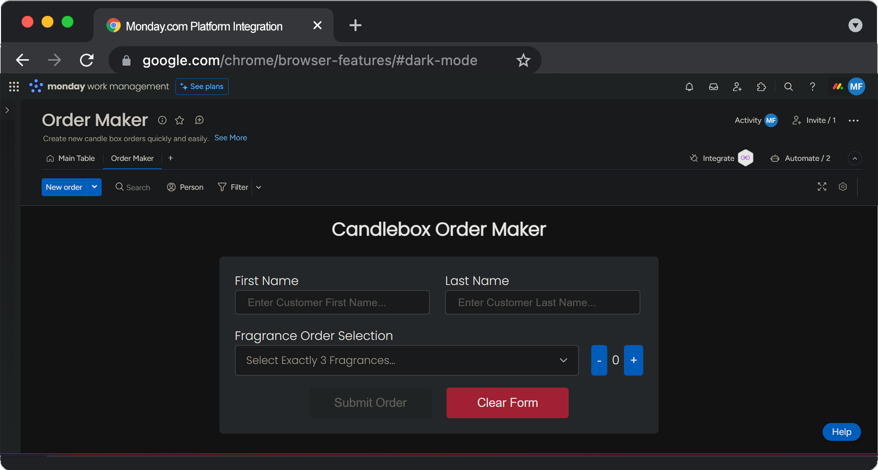The height and width of the screenshot is (470, 878).
Task: Increase quantity with plus button
Action: [x=633, y=360]
